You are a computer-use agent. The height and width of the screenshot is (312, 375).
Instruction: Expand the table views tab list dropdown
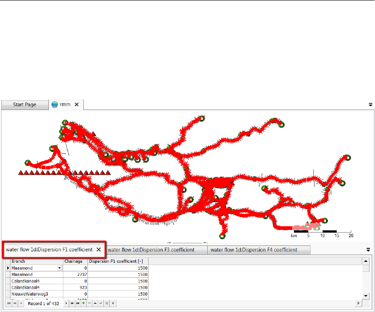click(368, 250)
